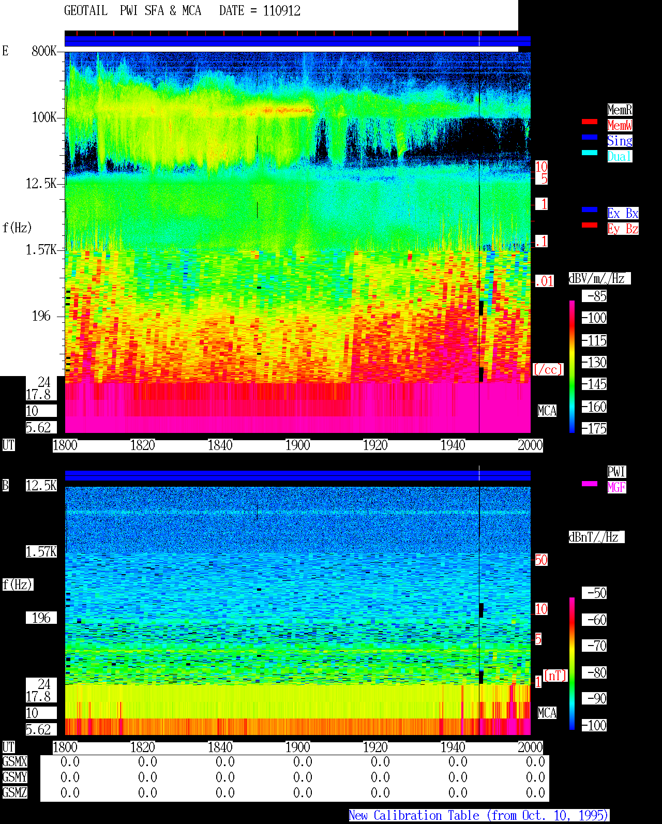Click the PWI legend label
This screenshot has height=824, width=662.
coord(616,472)
